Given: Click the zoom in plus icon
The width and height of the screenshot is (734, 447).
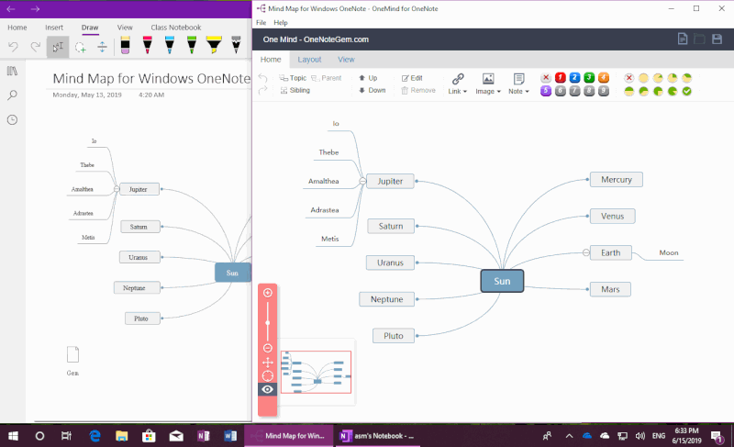Looking at the screenshot, I should click(x=268, y=293).
